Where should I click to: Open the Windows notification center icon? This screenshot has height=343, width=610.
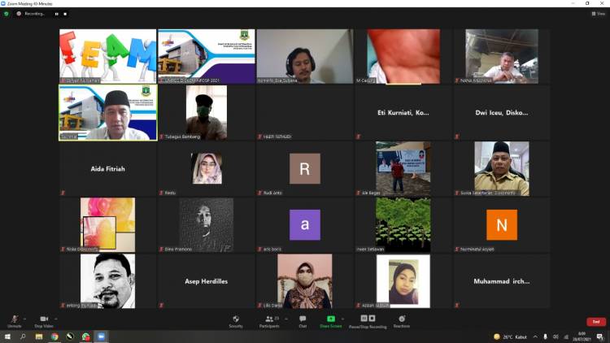click(x=599, y=336)
